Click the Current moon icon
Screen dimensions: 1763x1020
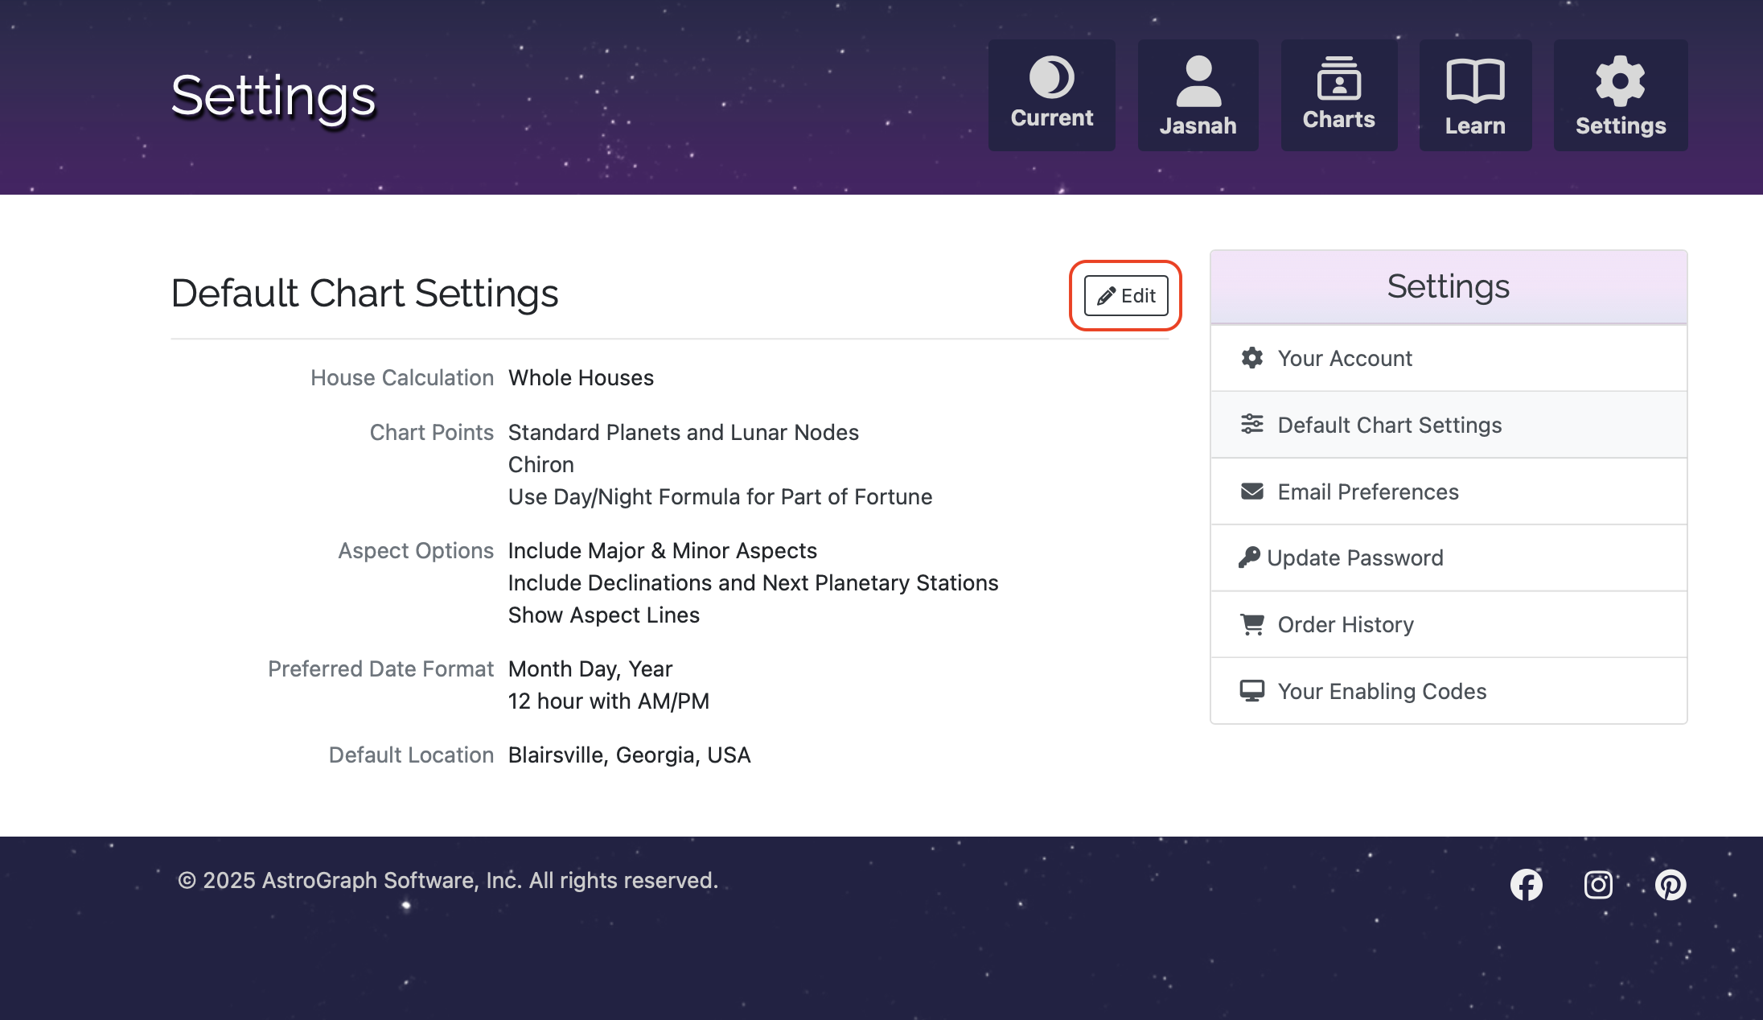point(1051,78)
